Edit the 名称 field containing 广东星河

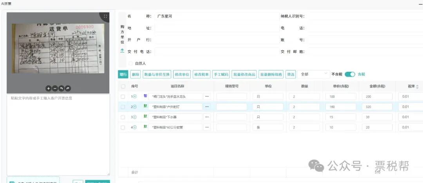click(x=217, y=16)
